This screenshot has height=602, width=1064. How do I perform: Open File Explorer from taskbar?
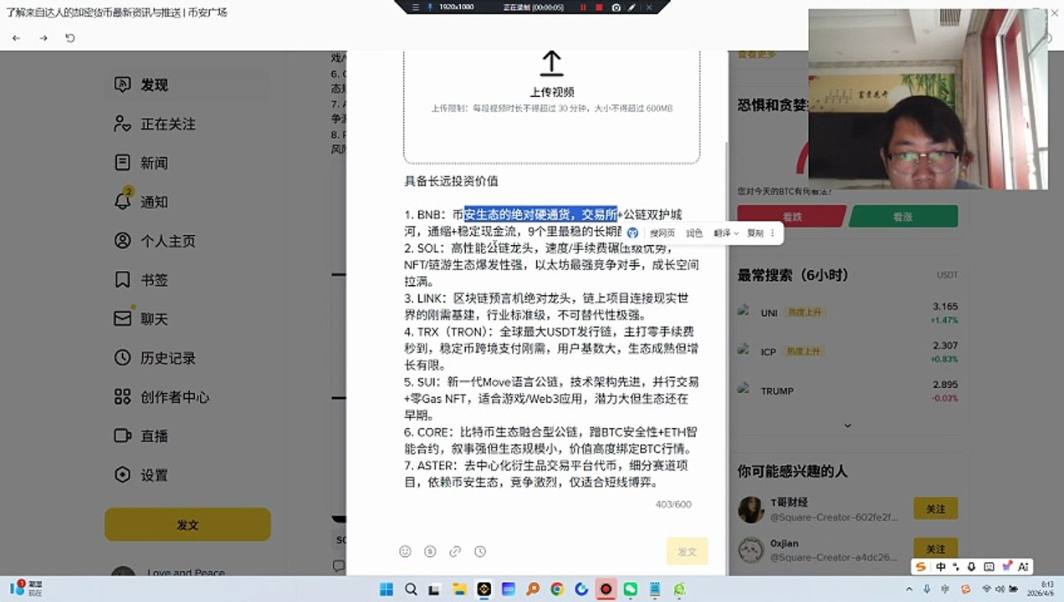click(459, 589)
